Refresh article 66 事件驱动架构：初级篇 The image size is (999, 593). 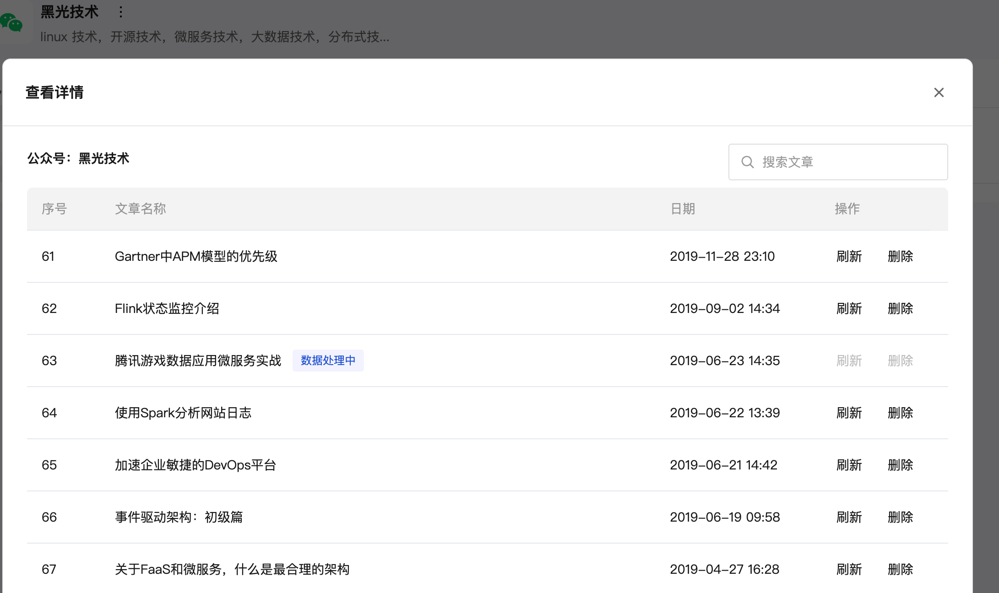pyautogui.click(x=849, y=517)
